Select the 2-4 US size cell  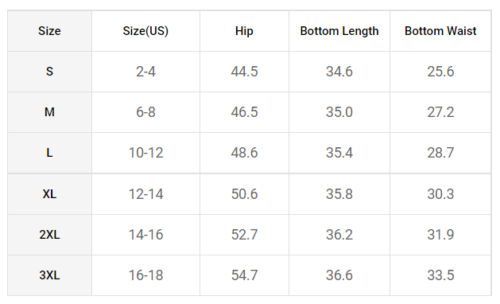(x=145, y=72)
